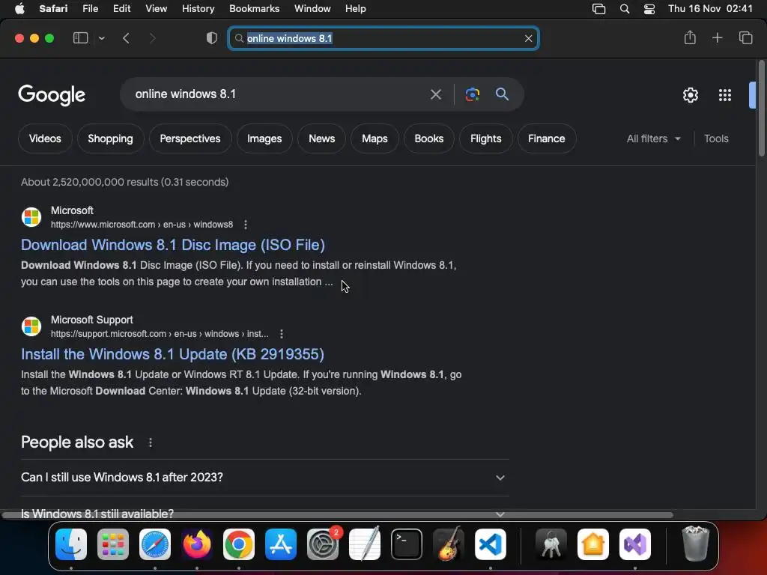
Task: Open the Google apps grid
Action: 725,95
